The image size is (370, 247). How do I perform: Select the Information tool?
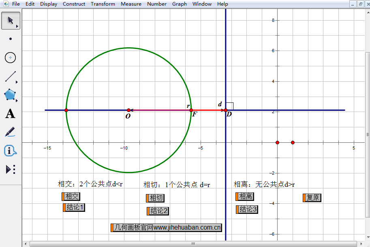click(10, 150)
